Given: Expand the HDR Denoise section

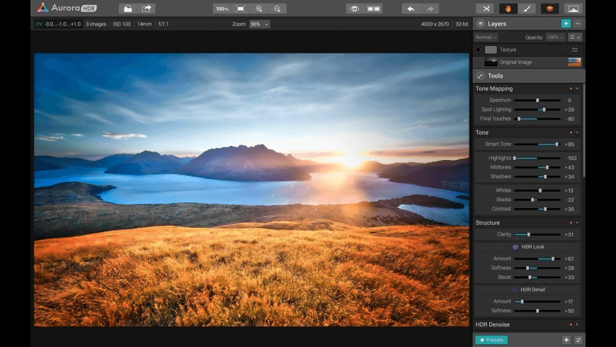Looking at the screenshot, I should pos(577,324).
